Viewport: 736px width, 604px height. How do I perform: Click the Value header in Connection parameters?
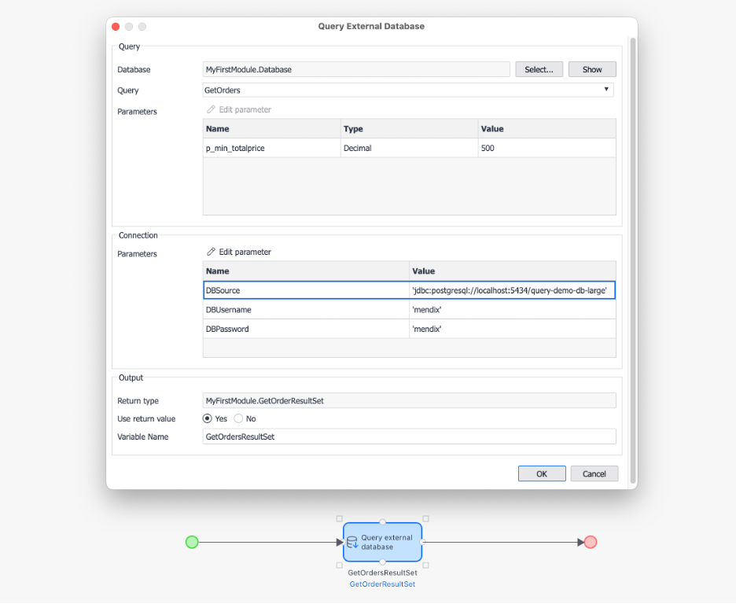(x=513, y=271)
